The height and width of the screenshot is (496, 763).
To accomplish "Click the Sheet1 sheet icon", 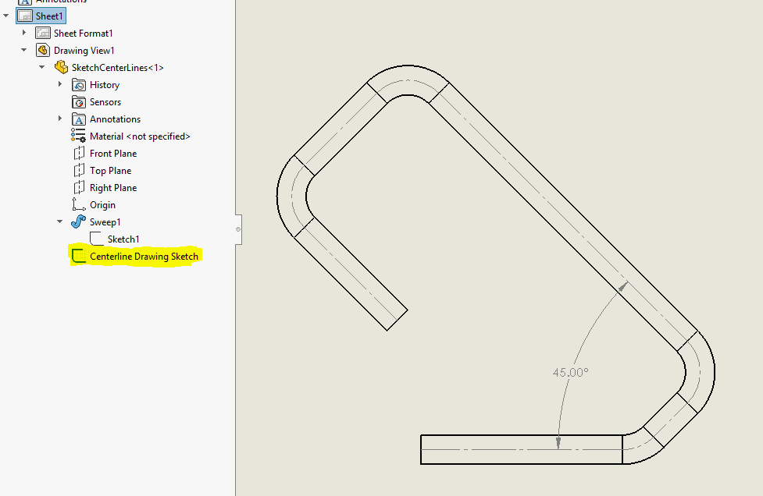I will [24, 16].
